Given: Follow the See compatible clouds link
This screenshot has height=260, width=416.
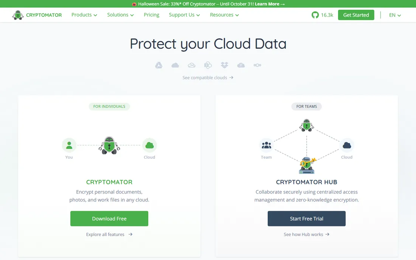Looking at the screenshot, I should (x=208, y=77).
